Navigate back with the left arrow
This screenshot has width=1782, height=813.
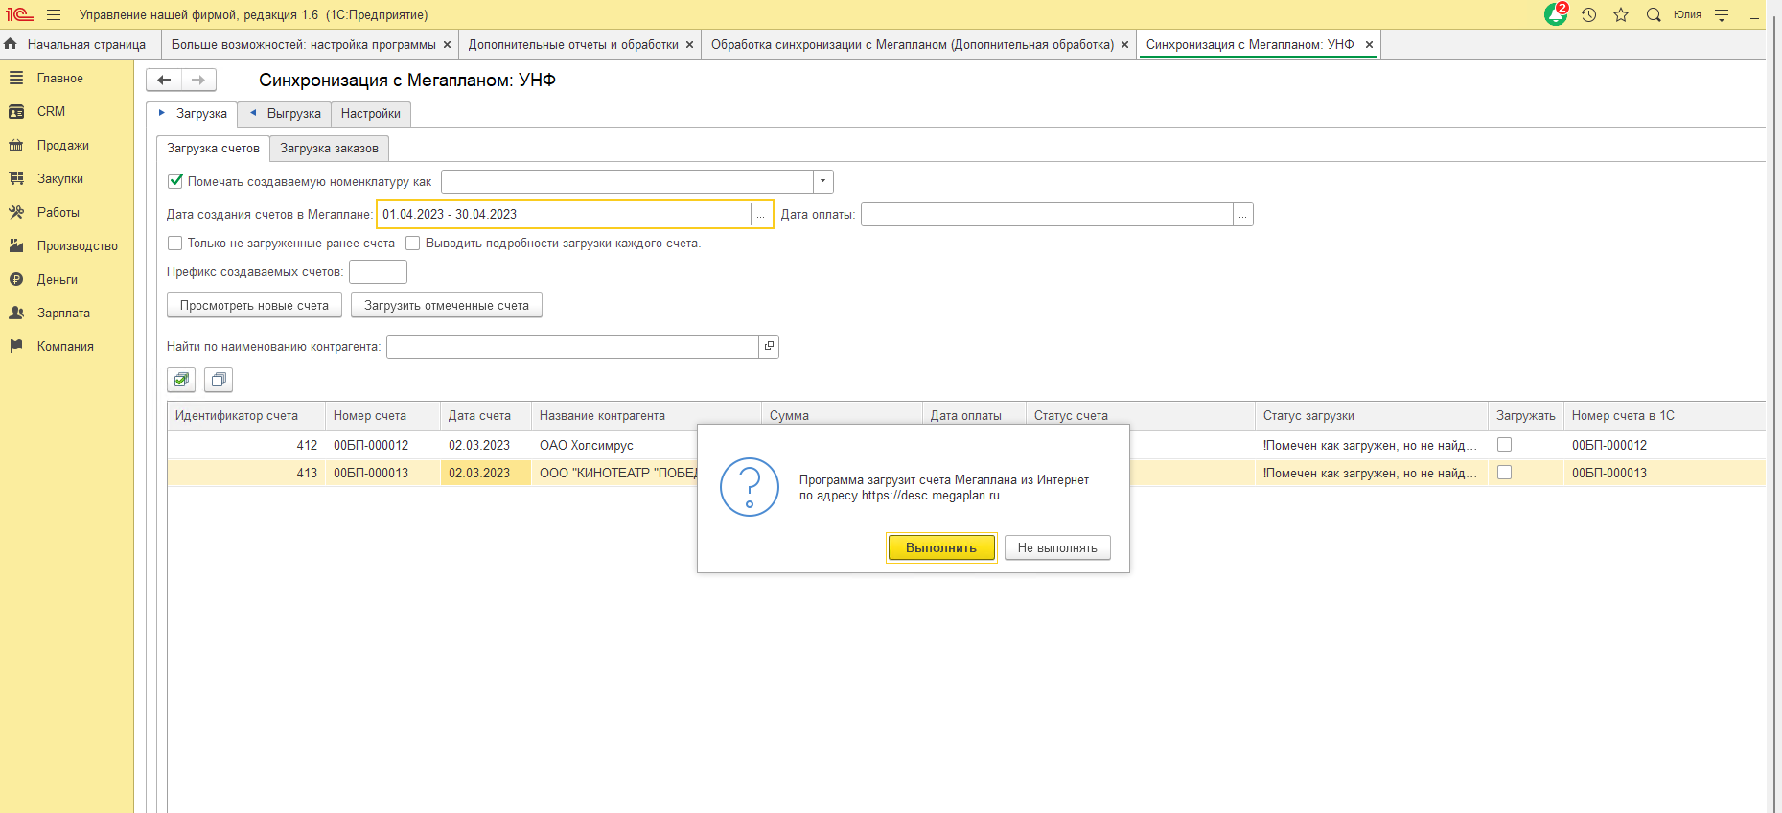coord(164,81)
